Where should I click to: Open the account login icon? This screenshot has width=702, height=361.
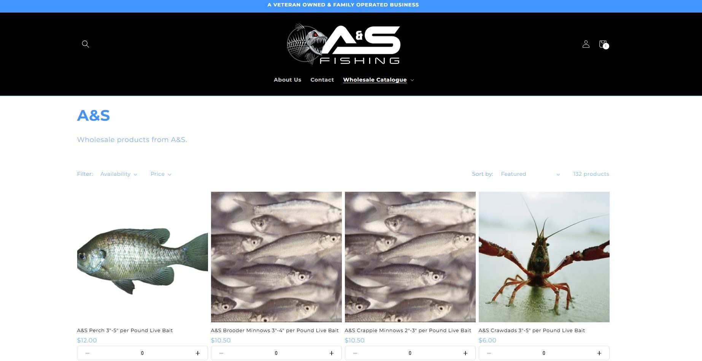[586, 44]
